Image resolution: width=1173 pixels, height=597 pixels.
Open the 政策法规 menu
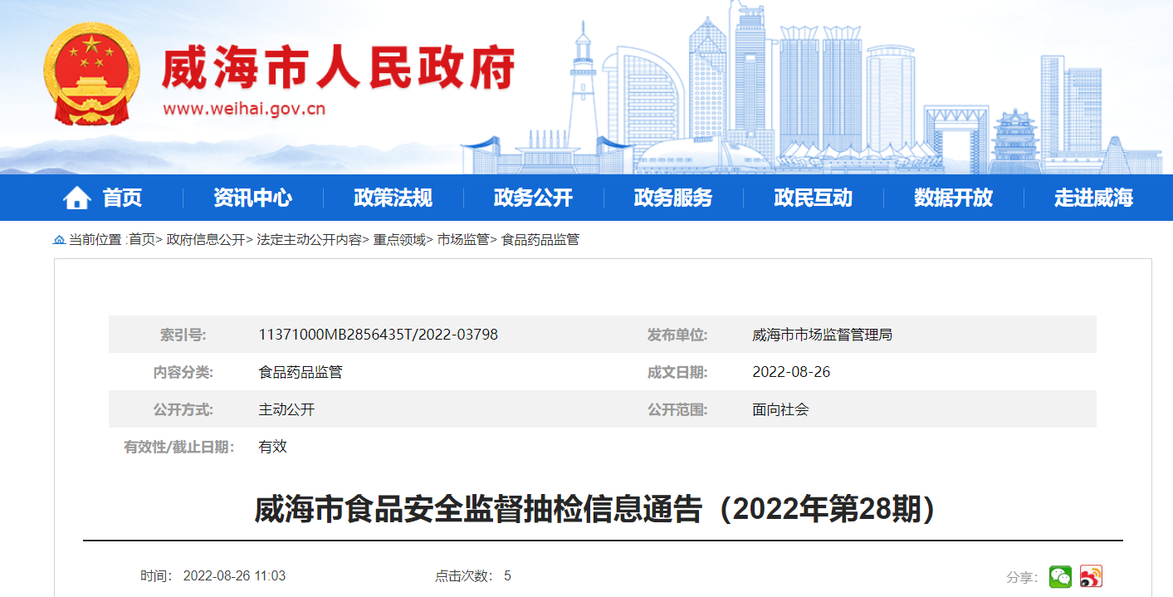coord(393,198)
